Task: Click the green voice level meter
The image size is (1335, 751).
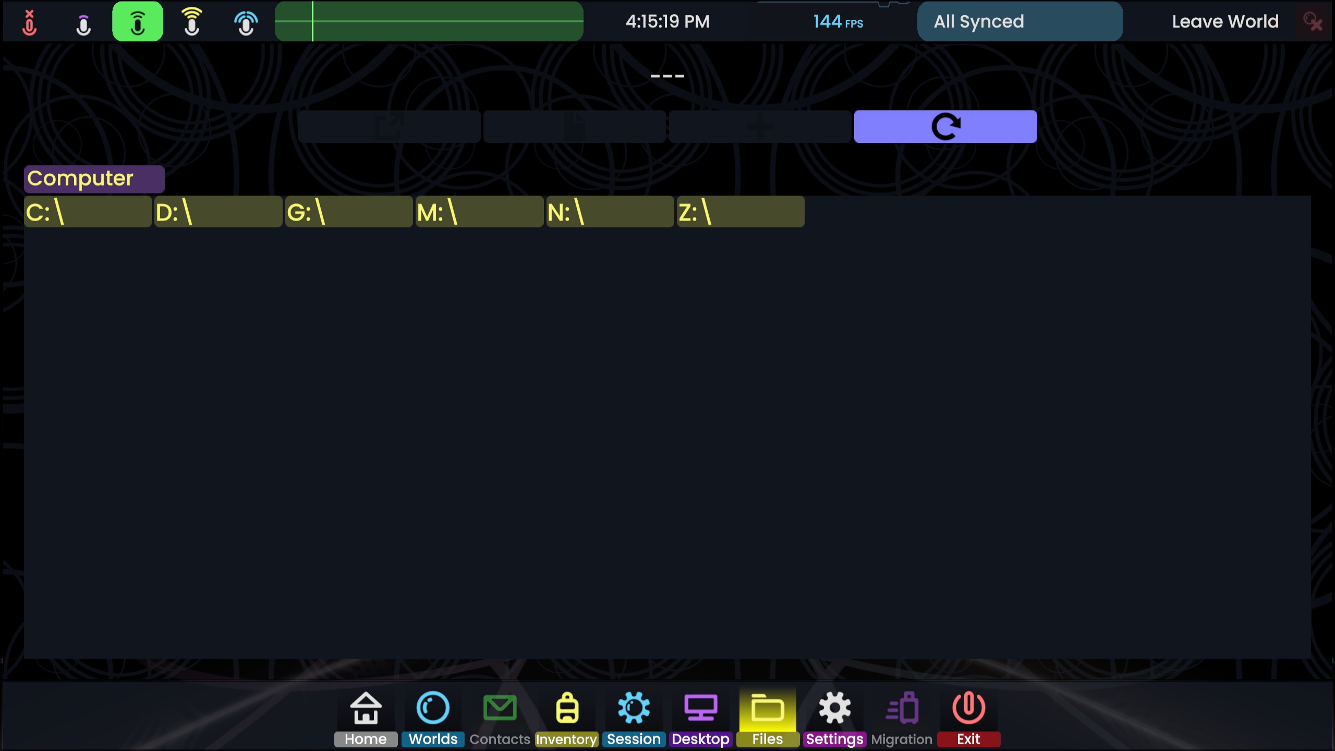Action: (x=429, y=22)
